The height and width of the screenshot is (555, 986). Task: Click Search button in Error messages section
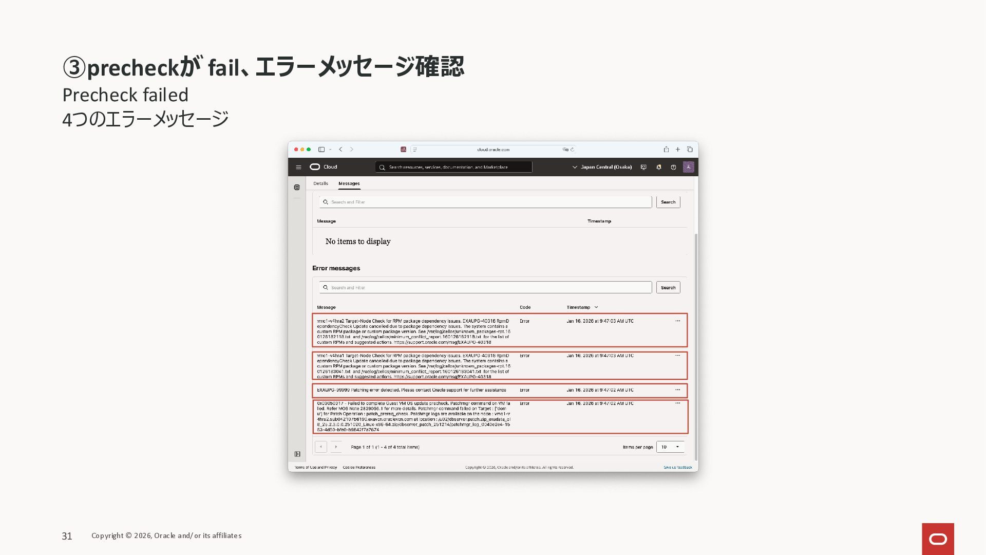point(668,288)
